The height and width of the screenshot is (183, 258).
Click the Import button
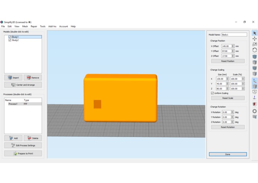coord(13,78)
